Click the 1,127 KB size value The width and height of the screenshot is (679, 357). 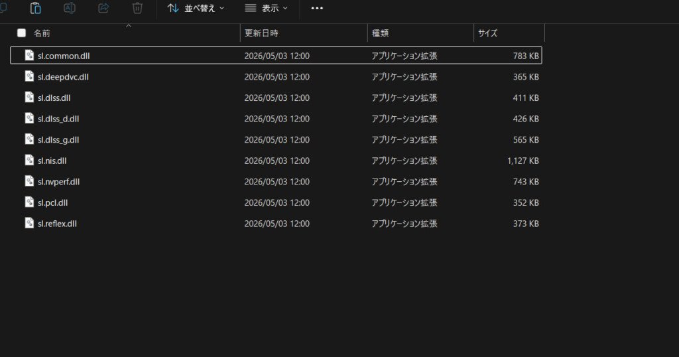[523, 161]
